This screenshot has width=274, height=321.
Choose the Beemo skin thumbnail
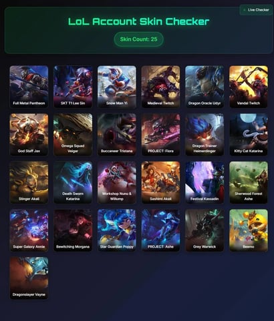[249, 230]
